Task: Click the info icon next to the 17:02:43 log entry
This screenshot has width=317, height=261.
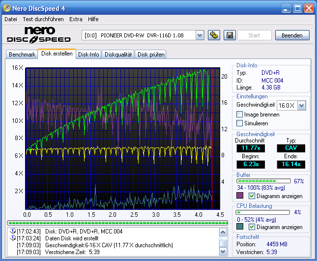Action: click(12, 232)
